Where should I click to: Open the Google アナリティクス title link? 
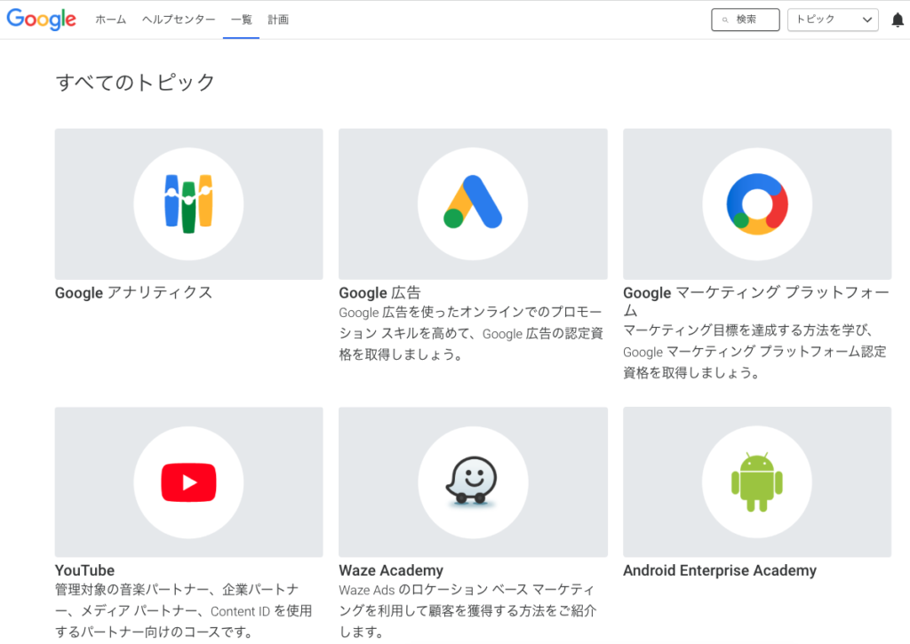pyautogui.click(x=133, y=292)
